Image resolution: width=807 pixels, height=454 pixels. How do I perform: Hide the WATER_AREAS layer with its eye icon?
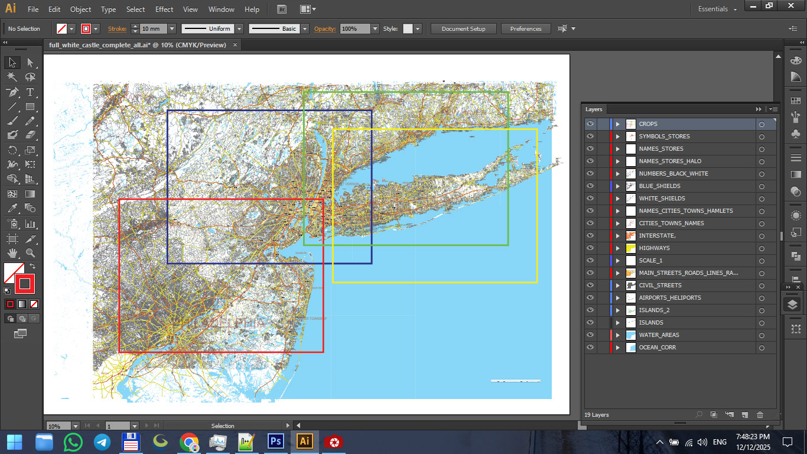click(590, 335)
